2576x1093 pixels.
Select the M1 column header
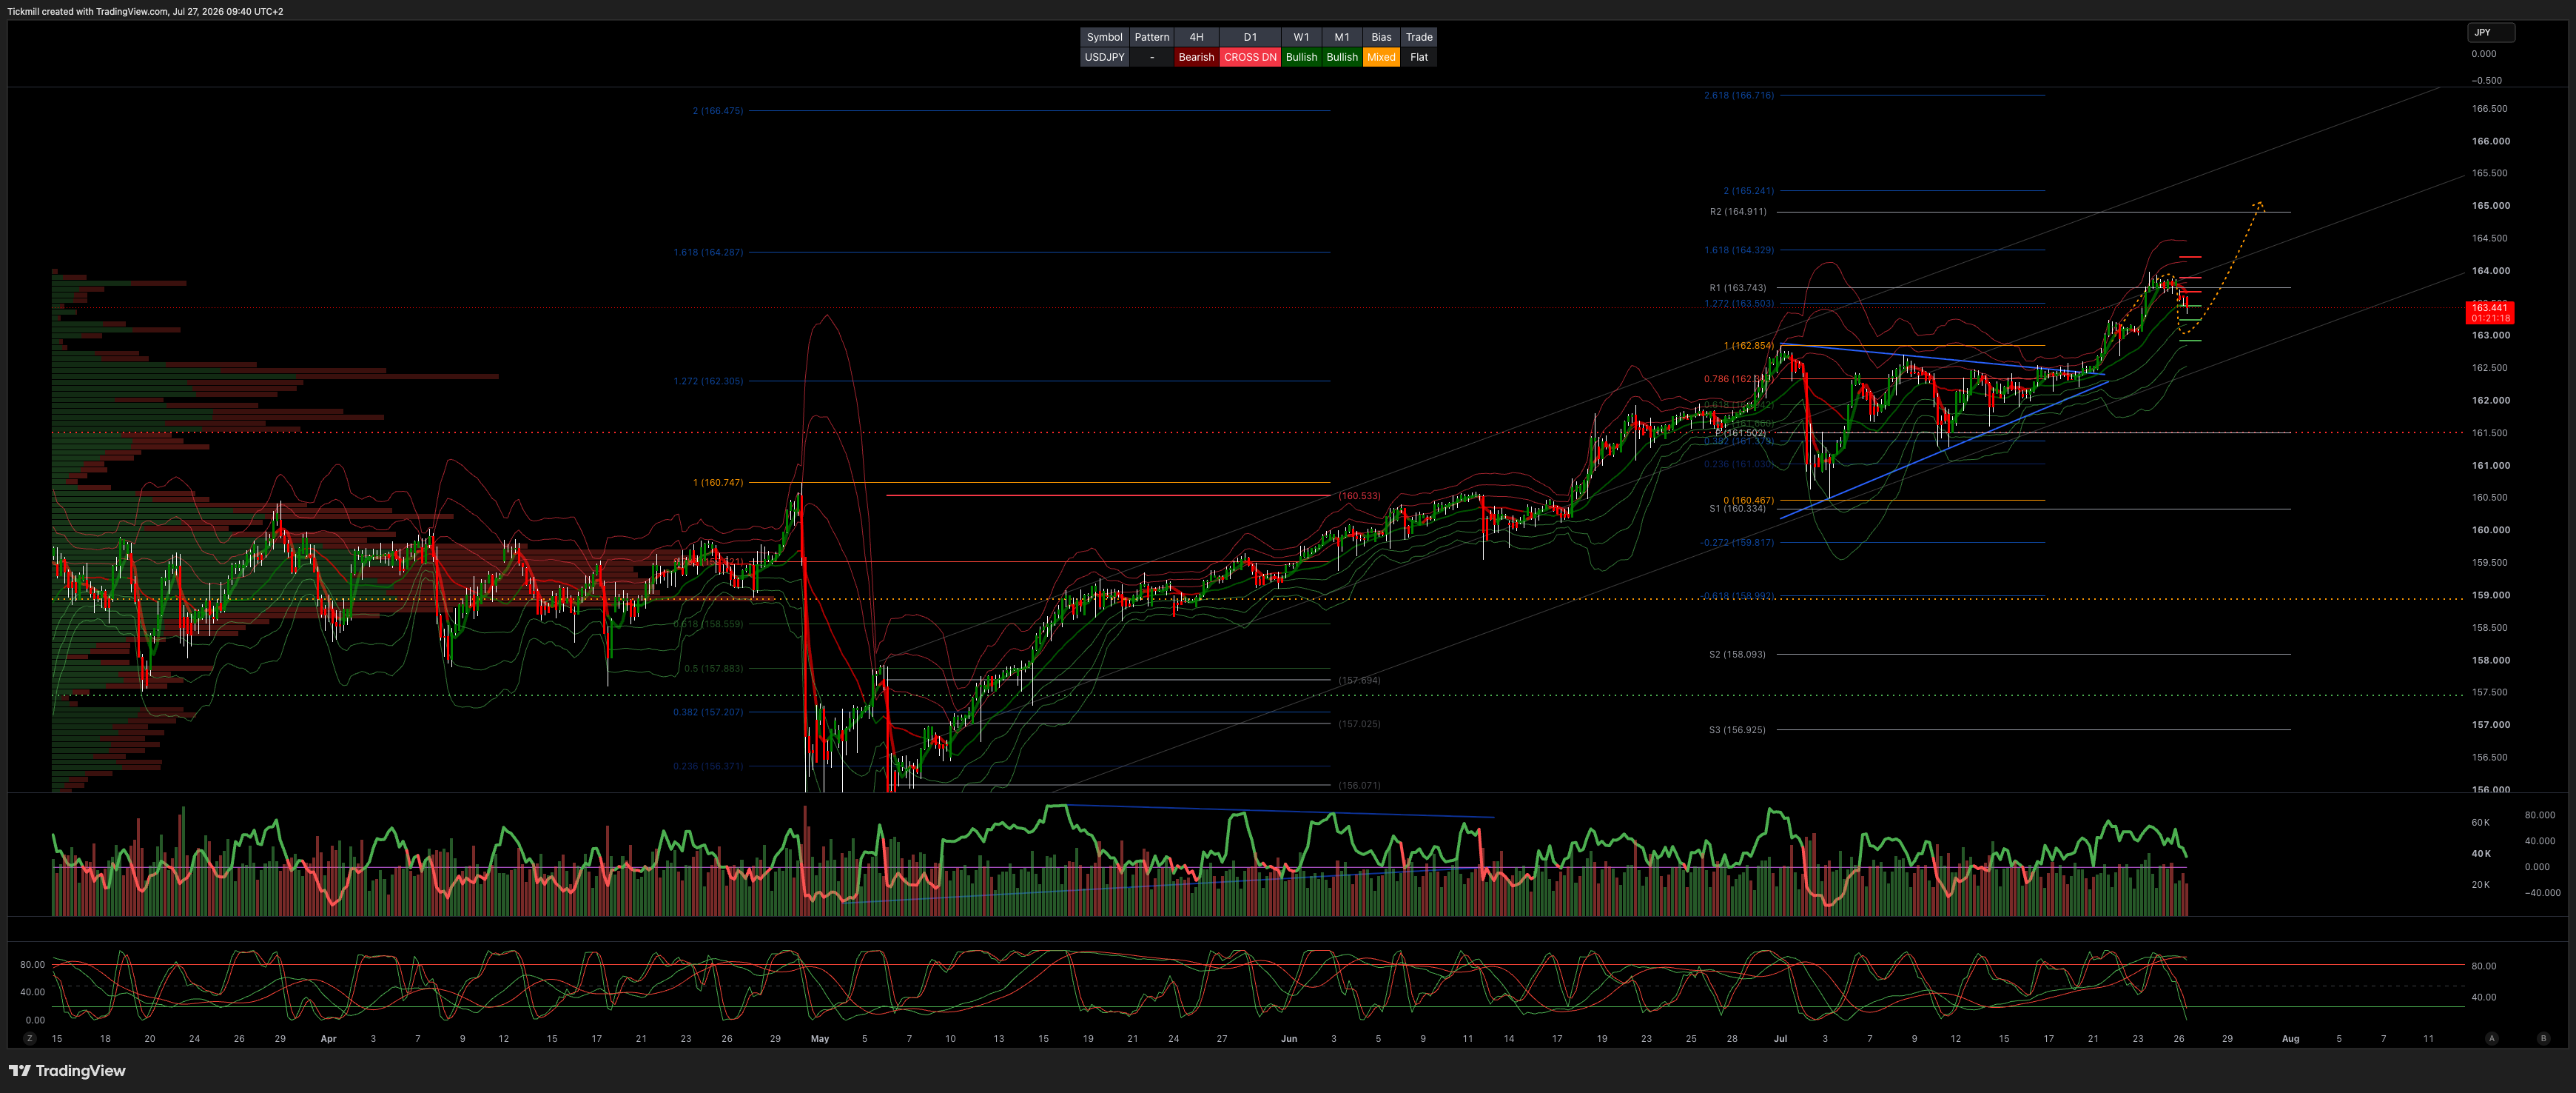(x=1342, y=37)
